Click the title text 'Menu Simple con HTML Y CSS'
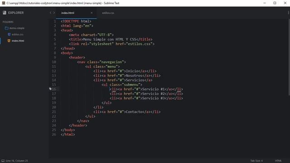 [x=110, y=39]
